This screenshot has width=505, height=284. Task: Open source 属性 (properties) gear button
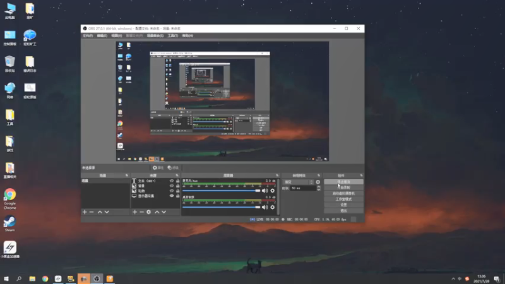point(158,168)
